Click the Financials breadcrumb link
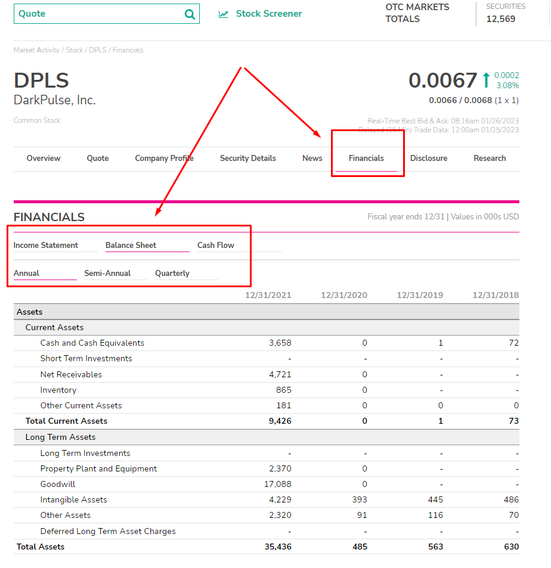Viewport: 551px width, 568px height. point(128,50)
